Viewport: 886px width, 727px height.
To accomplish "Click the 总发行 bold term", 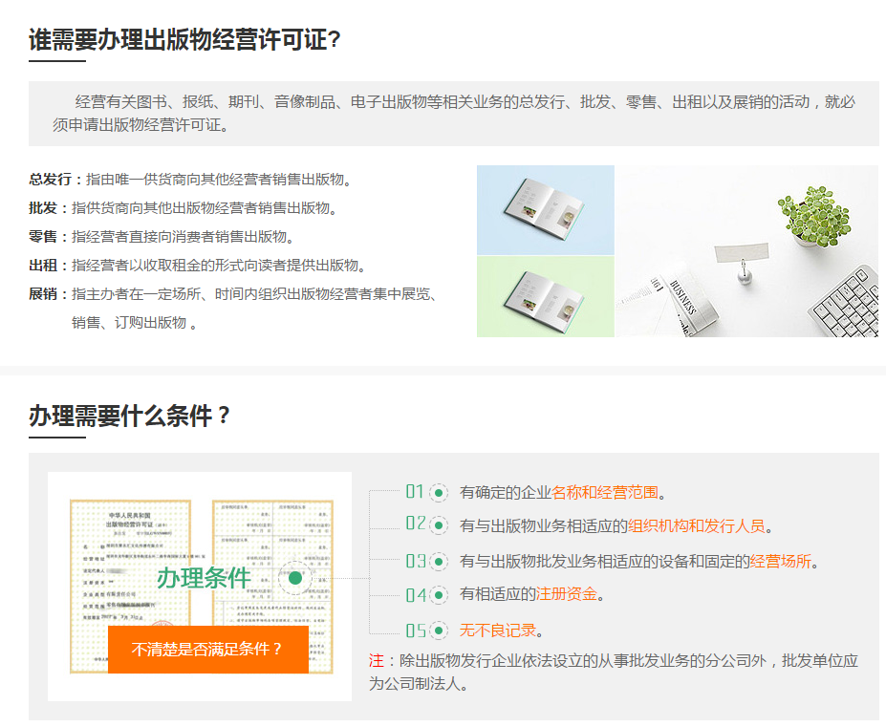I will pos(50,179).
